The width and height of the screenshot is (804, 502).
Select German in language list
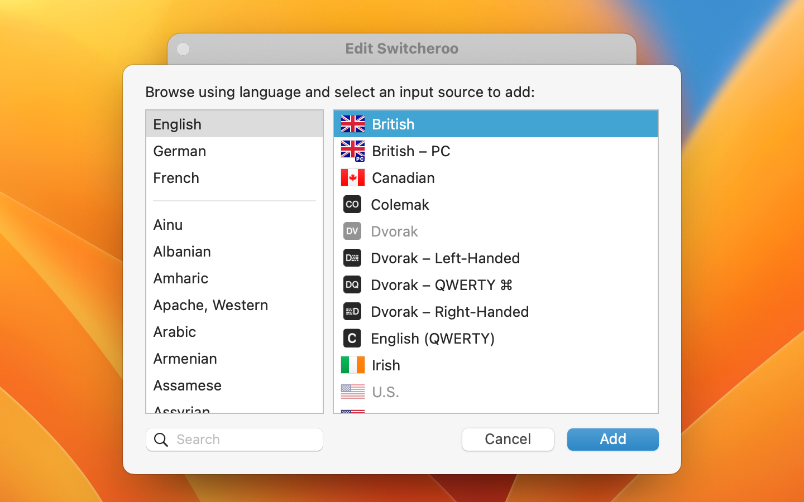[x=234, y=151]
